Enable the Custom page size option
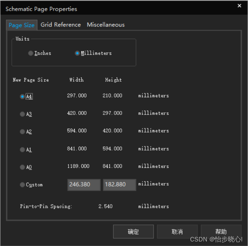 coord(23,185)
